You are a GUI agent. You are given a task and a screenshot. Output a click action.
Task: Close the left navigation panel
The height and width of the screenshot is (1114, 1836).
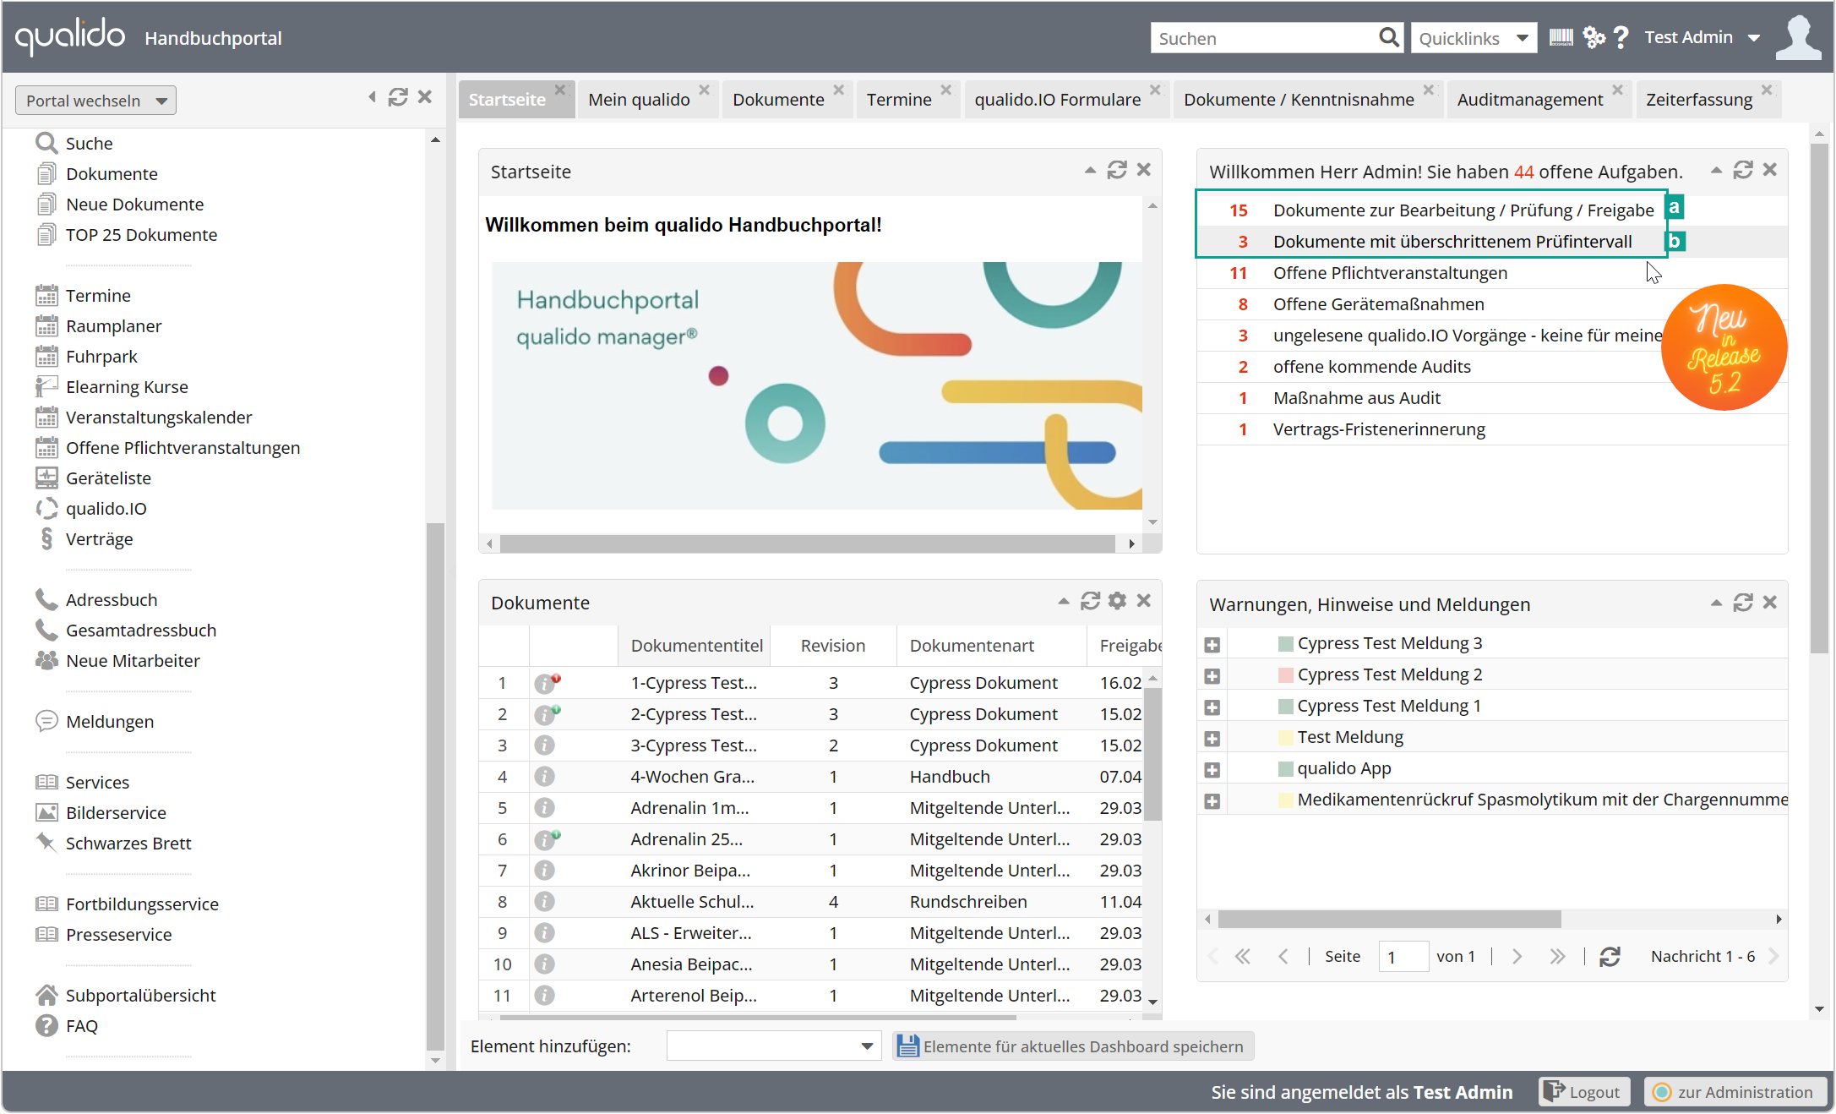(x=425, y=97)
